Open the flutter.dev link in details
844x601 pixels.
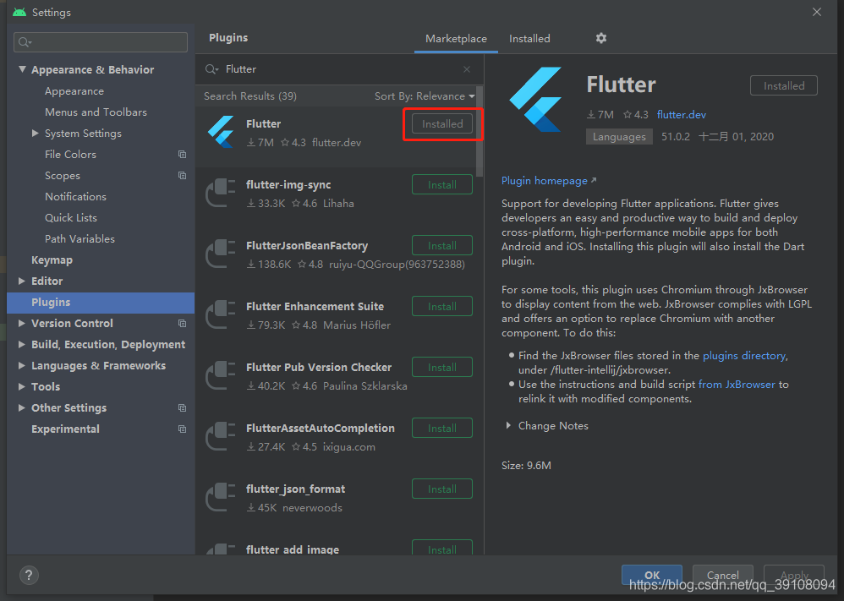coord(681,115)
